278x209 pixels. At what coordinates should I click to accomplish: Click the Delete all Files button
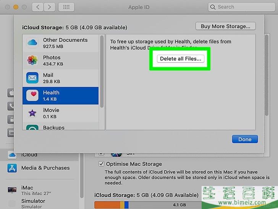(181, 59)
